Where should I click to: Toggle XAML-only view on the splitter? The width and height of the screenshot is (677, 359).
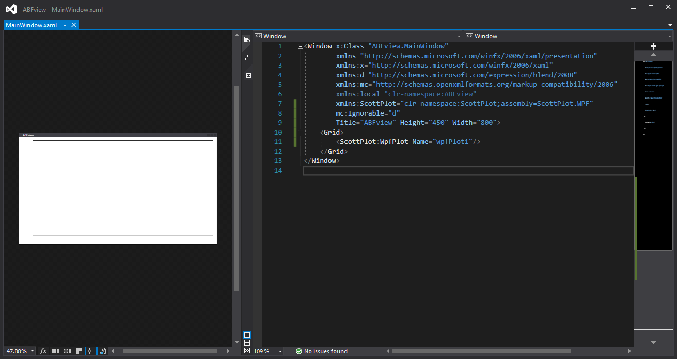pos(247,75)
